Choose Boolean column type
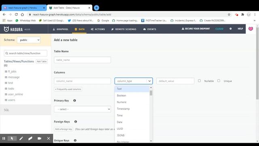 [132, 96]
